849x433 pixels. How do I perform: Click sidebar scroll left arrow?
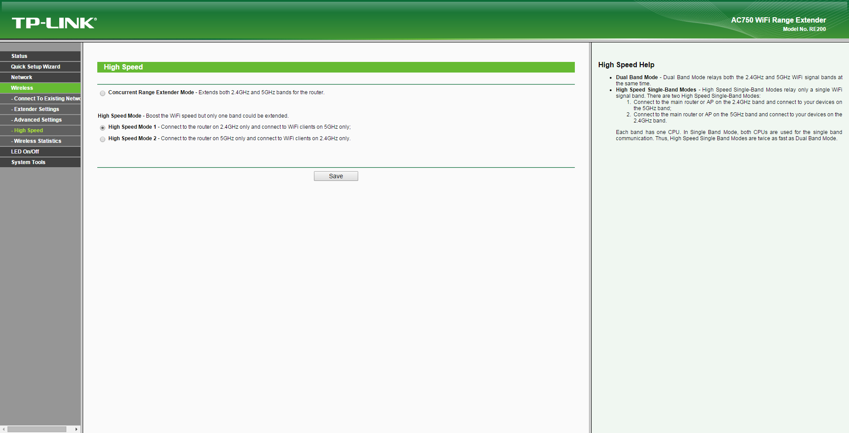tap(4, 429)
